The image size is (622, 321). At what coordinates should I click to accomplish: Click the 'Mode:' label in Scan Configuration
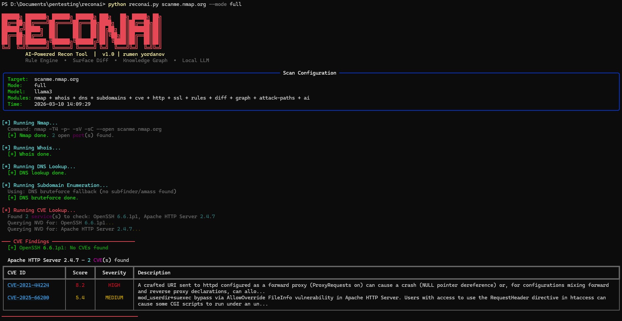pos(15,85)
